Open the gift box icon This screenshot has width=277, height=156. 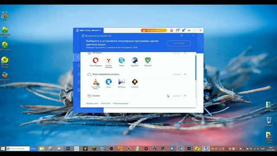(171, 30)
